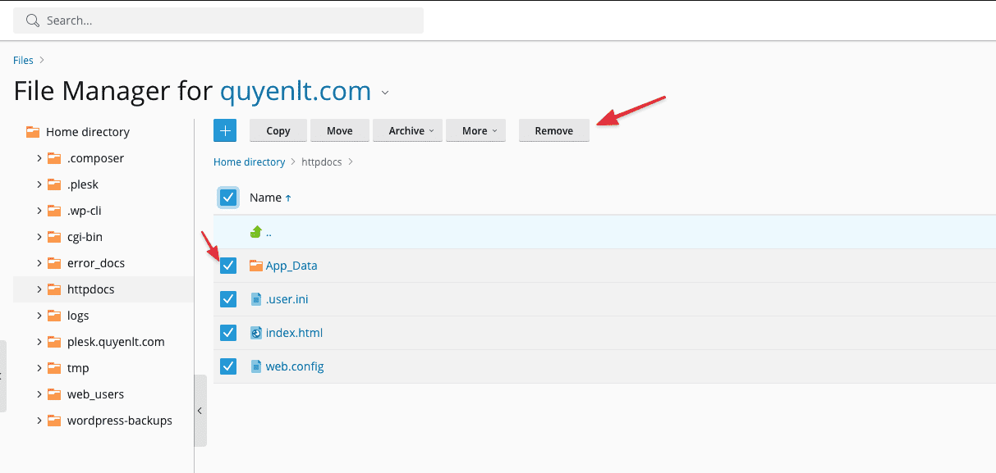The width and height of the screenshot is (996, 473).
Task: Open the More dropdown menu
Action: 475,130
